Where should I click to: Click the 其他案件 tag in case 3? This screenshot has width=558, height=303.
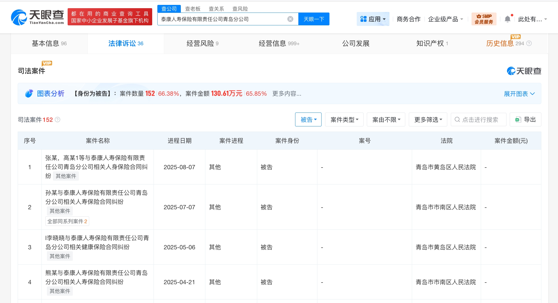[60, 256]
